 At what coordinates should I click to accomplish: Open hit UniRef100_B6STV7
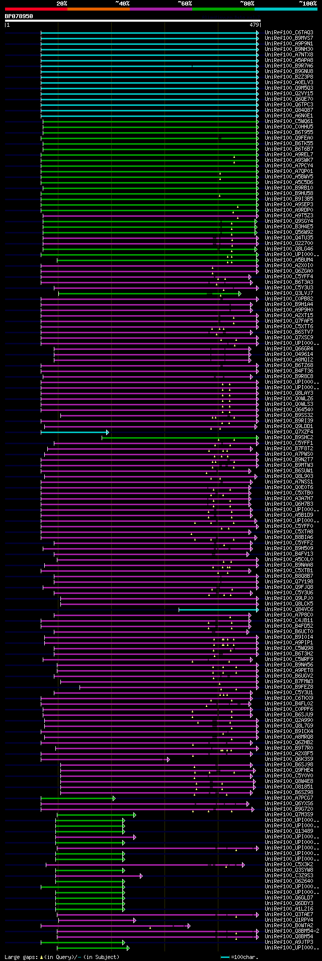point(289,332)
